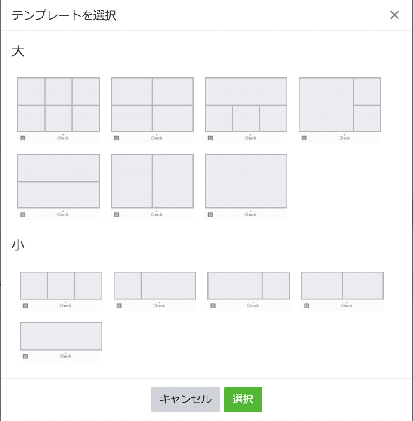Pick large template with one top, three bottom panels
Viewport: 413px width, 421px height.
[246, 105]
